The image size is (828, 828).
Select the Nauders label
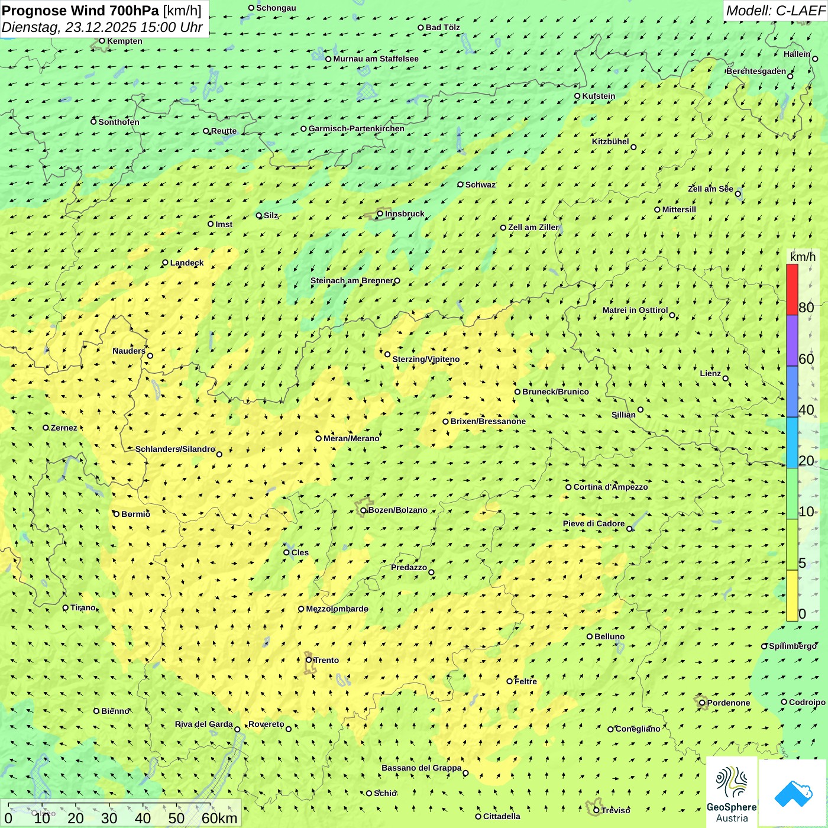point(129,351)
